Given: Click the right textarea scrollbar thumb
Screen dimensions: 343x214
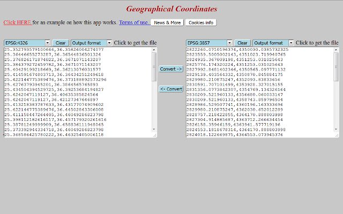Looking at the screenshot, I should [336, 67].
